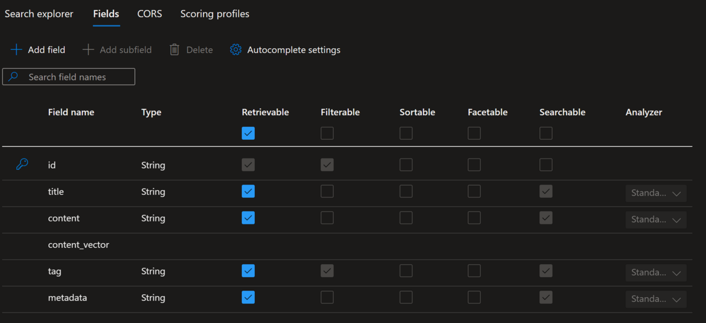
Task: Go to the CORS tab
Action: point(149,14)
